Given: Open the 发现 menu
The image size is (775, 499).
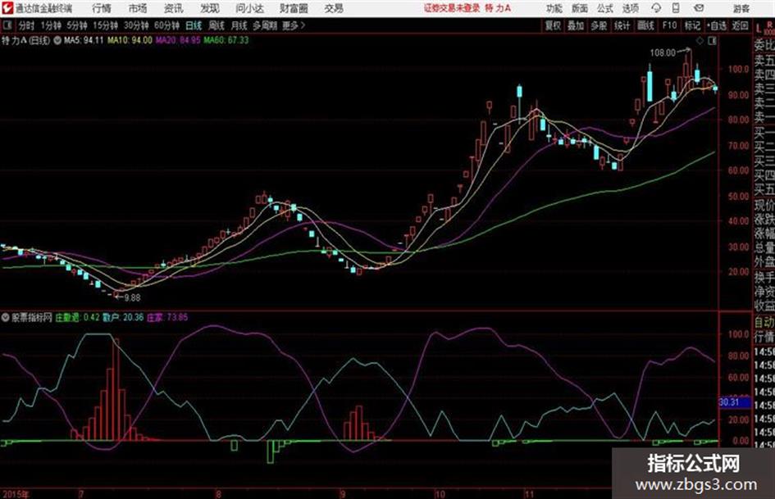Looking at the screenshot, I should [x=210, y=8].
